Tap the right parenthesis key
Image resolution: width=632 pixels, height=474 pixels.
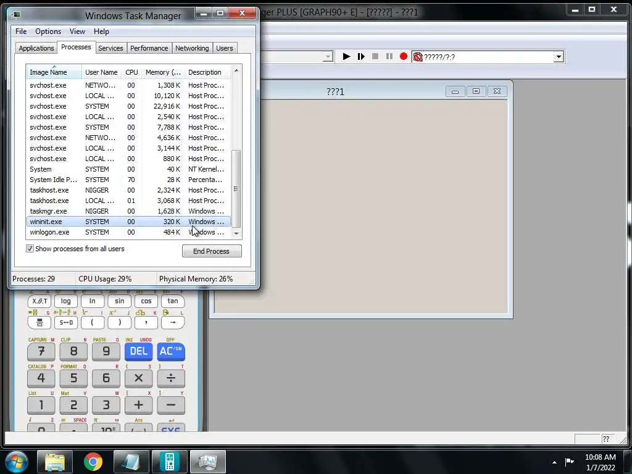coord(119,322)
